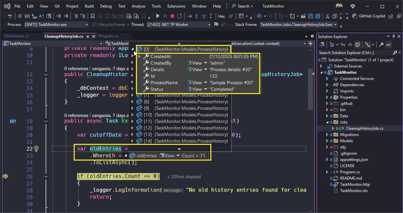
Task: Toggle Hex display mode
Action: 221,16
